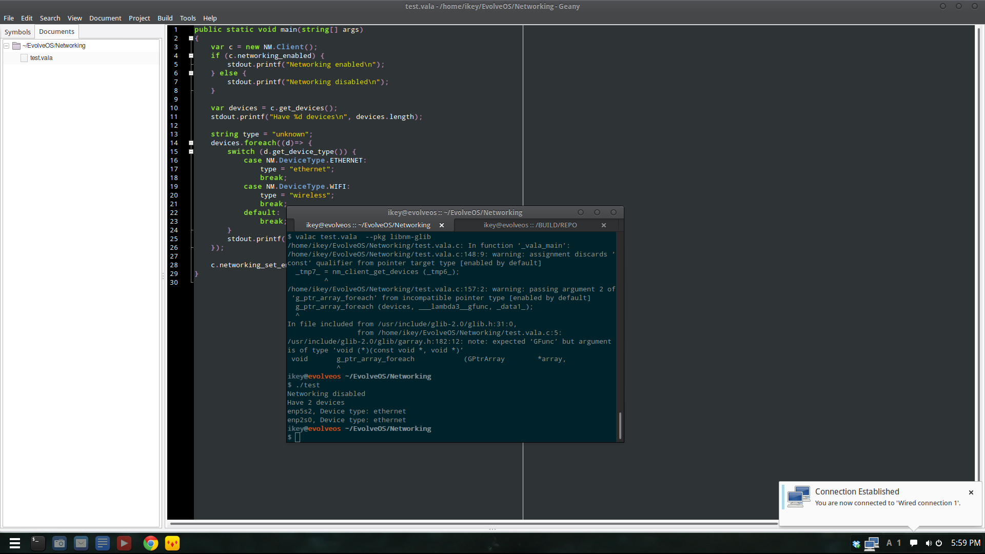Collapse the else block fold at line 6

[x=191, y=73]
